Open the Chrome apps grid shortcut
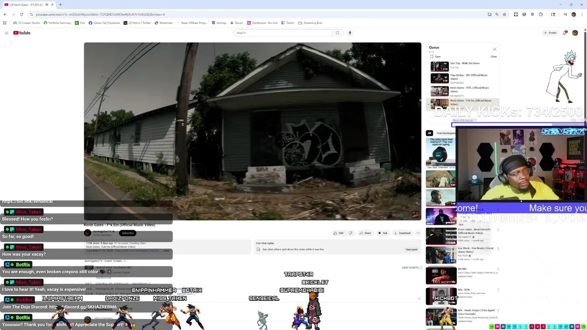The image size is (587, 330). coord(5,23)
